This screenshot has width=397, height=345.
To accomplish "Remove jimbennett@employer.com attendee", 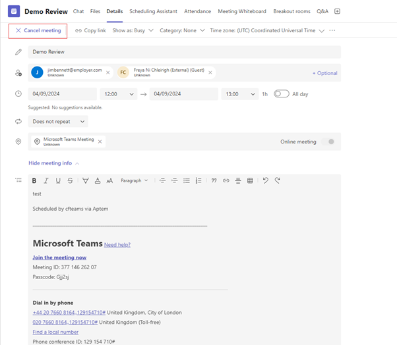I will 108,72.
